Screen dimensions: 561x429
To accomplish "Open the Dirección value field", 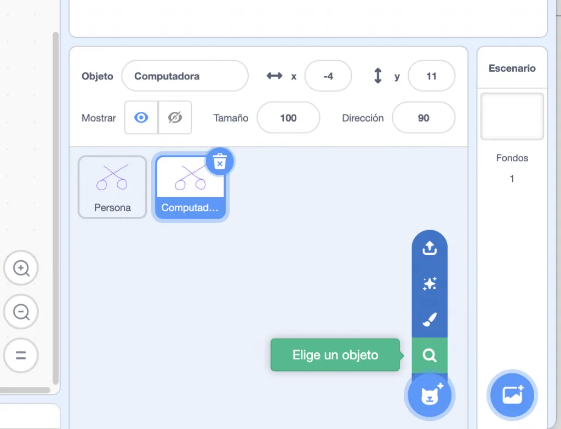I will point(423,118).
